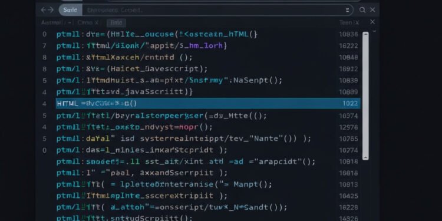This screenshot has width=442, height=221.
Task: Click the code line containing a_attoh
Action: [171, 207]
